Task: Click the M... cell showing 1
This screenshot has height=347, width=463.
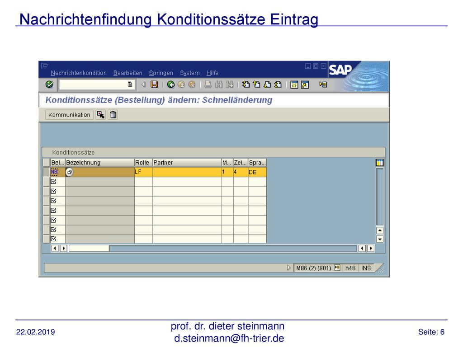Action: [x=228, y=172]
